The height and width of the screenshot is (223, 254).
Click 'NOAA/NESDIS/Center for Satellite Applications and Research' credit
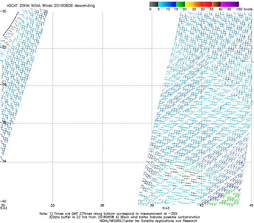[x=148, y=221]
